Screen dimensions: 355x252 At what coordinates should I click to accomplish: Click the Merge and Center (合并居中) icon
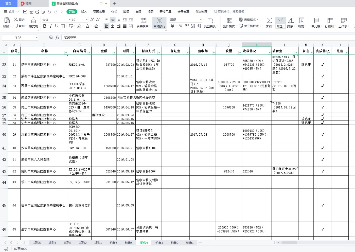point(144,21)
